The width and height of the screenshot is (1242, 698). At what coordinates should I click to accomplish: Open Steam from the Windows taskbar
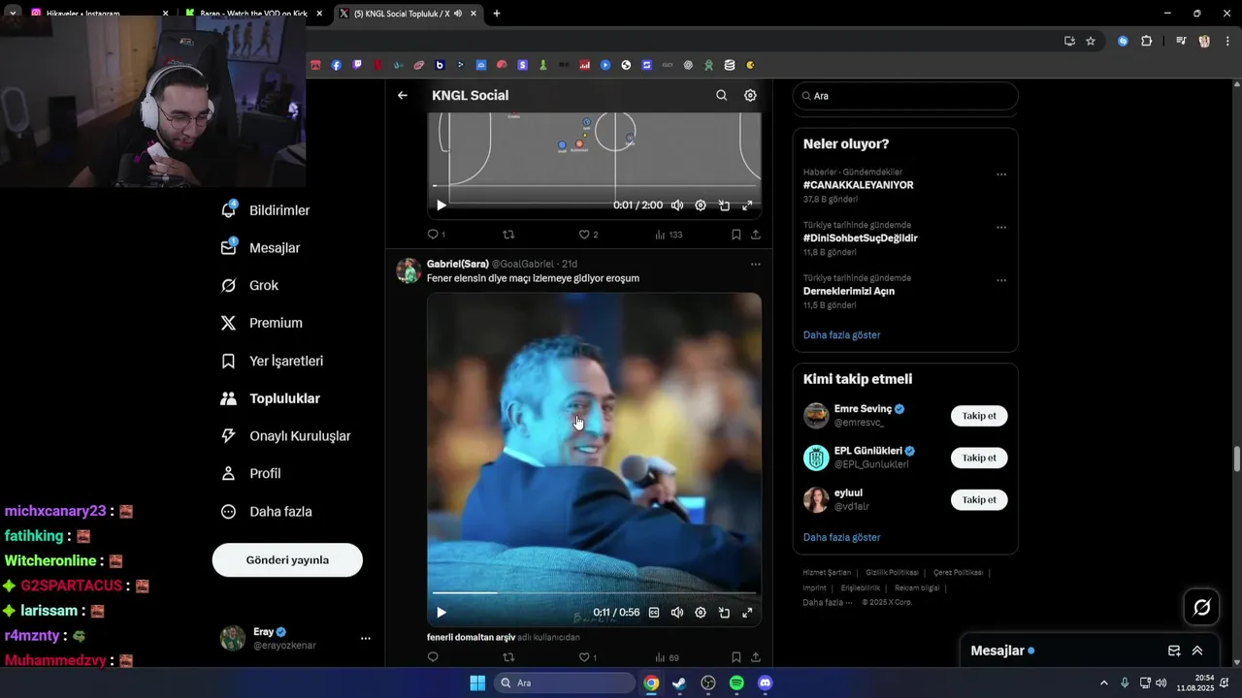click(x=679, y=683)
